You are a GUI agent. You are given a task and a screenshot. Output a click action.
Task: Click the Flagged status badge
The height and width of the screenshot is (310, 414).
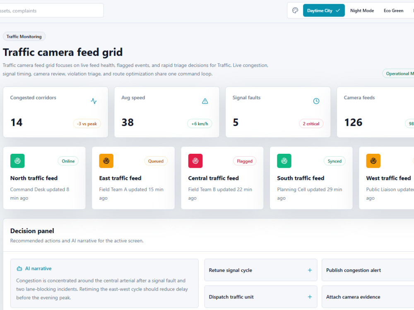click(245, 161)
